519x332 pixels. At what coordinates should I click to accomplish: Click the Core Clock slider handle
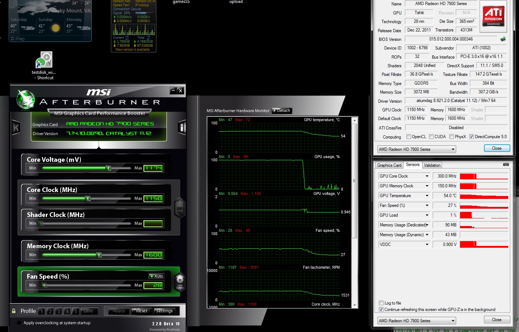[88, 198]
